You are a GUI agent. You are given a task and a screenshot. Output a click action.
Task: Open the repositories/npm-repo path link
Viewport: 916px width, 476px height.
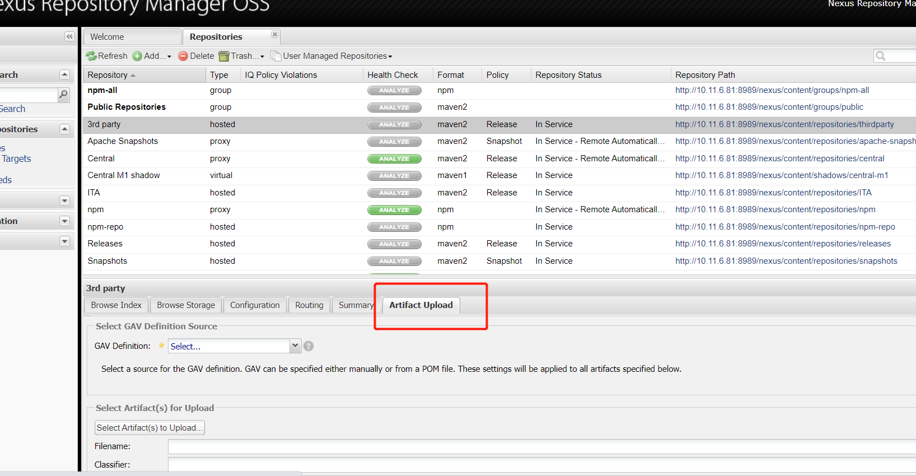click(x=785, y=227)
